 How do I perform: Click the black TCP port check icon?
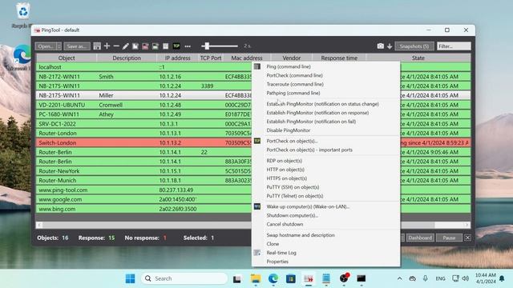pos(176,46)
